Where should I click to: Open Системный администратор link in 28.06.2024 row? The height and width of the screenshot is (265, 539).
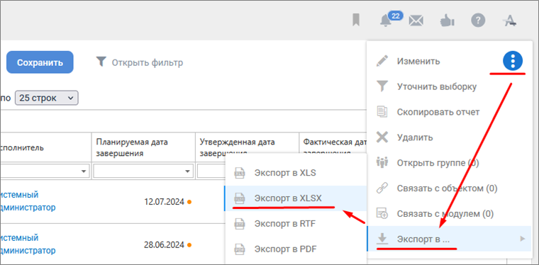[x=28, y=244]
